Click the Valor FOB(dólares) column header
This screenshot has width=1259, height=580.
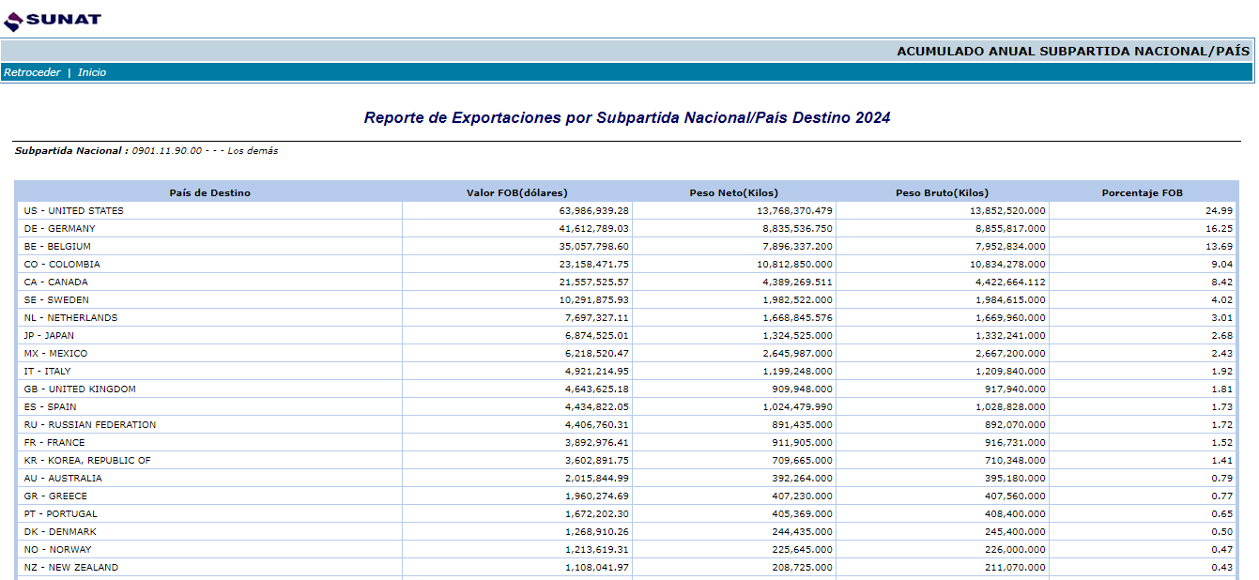point(517,193)
